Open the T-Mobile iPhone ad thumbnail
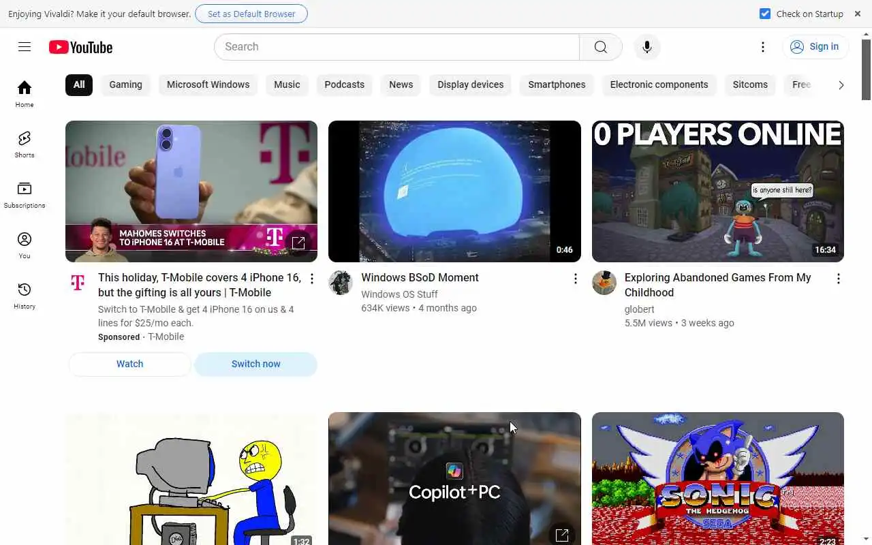872x545 pixels. (x=191, y=191)
